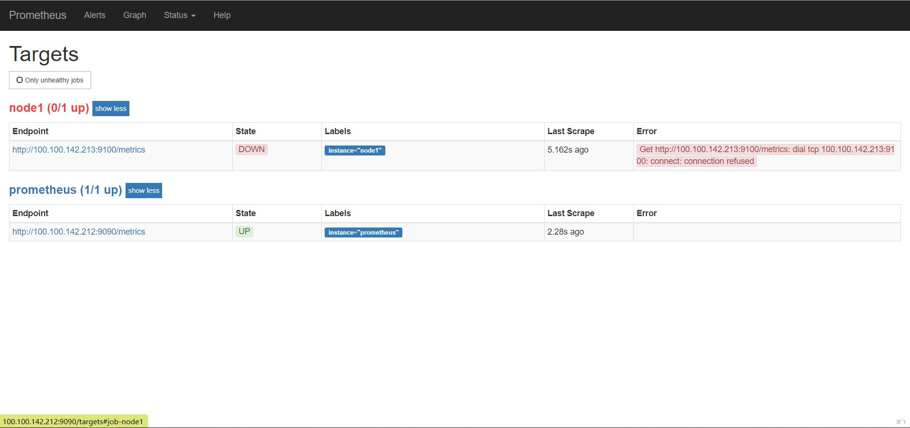
Task: Click the instance="prometheus" label badge
Action: (x=363, y=232)
